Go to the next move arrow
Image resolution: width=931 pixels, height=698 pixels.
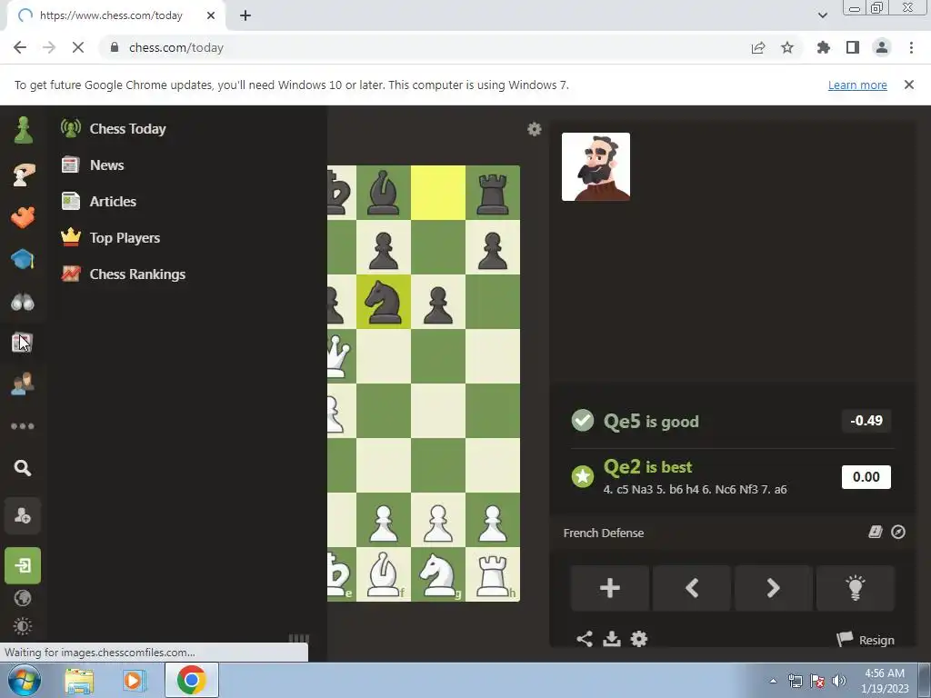[773, 588]
